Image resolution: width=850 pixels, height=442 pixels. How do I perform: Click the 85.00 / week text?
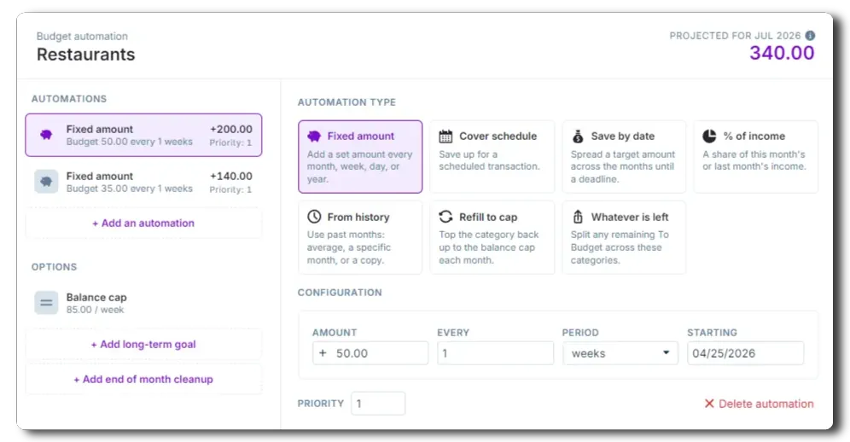click(95, 310)
